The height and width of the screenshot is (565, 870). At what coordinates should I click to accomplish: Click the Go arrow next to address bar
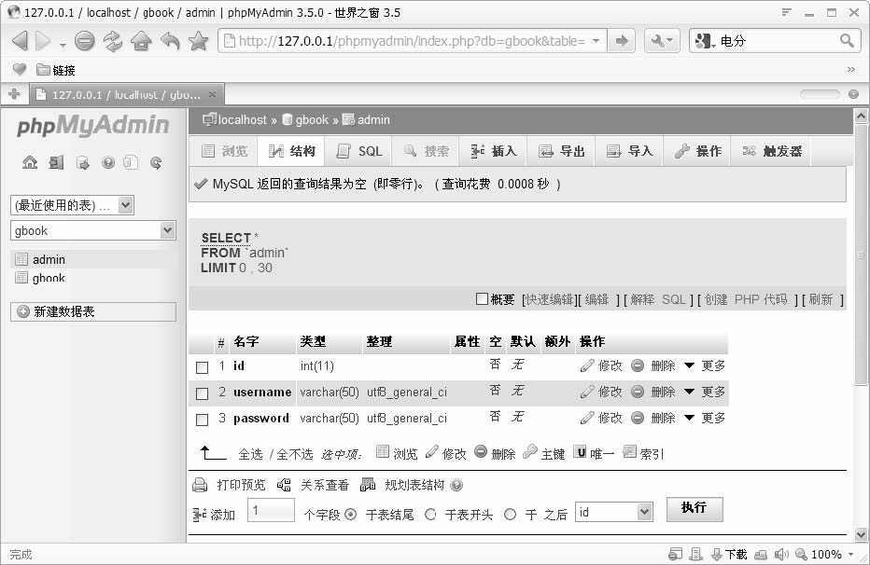coord(622,41)
